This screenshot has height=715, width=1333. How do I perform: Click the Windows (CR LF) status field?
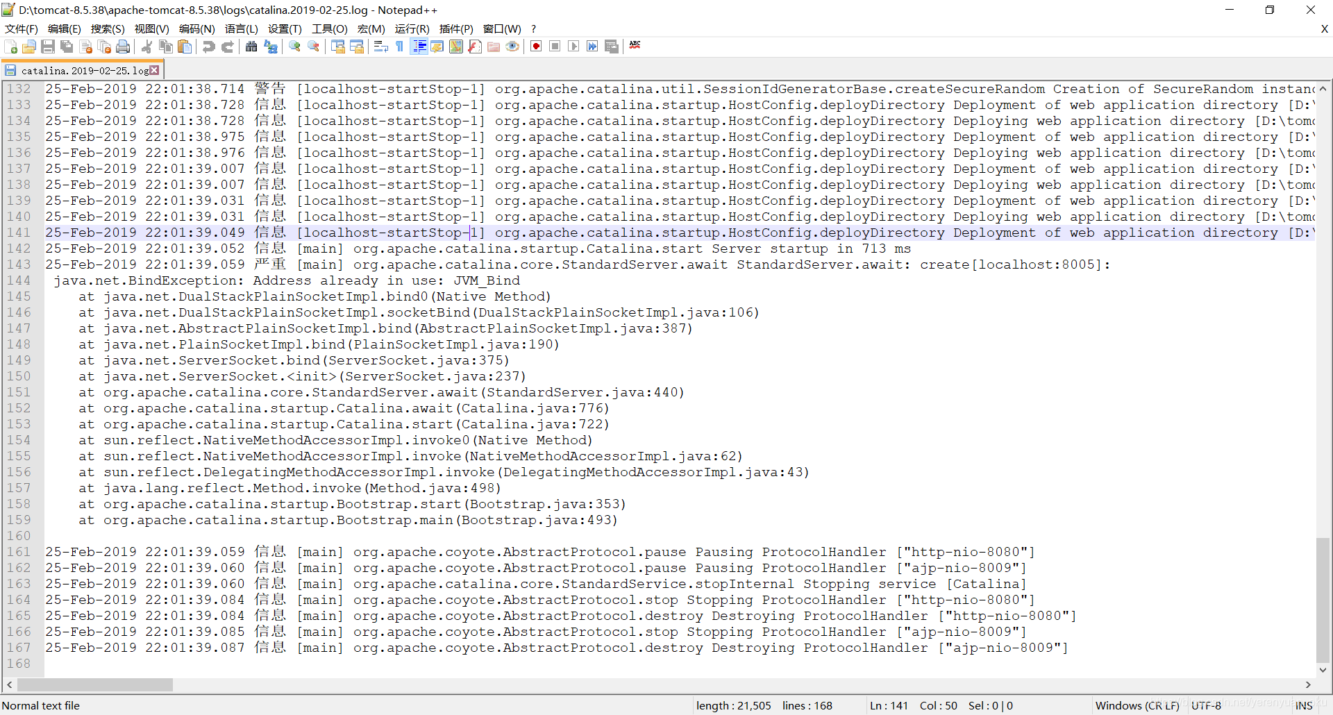pos(1137,706)
